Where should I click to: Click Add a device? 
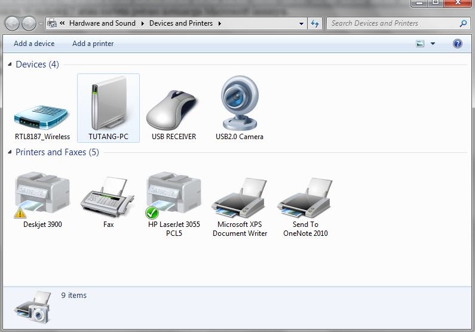34,44
